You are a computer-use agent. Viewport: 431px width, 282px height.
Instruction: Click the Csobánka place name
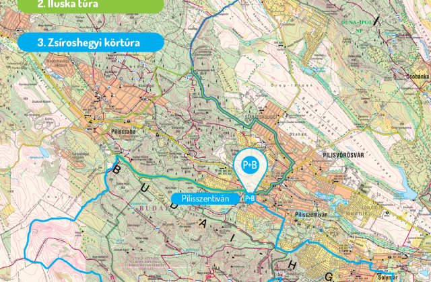coord(418,77)
